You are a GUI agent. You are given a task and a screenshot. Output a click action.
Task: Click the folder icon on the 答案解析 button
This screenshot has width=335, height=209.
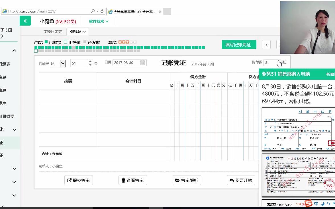(177, 180)
